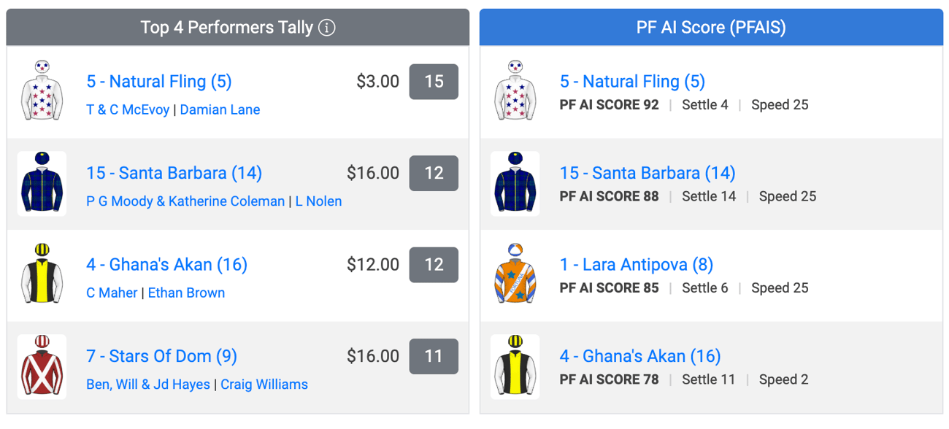Open jockey Craig Williams link
The height and width of the screenshot is (429, 949).
[x=264, y=384]
